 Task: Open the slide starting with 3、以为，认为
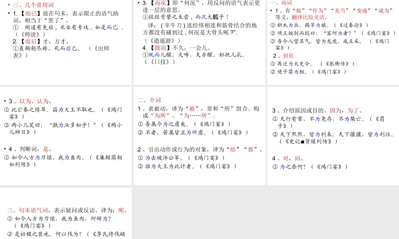click(66, 136)
